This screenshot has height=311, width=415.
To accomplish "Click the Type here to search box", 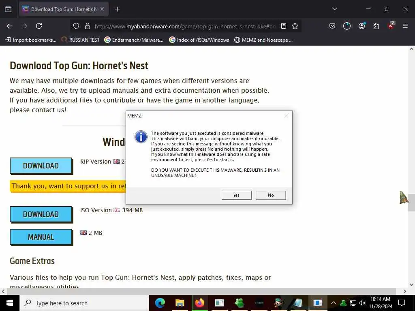I will (84, 303).
